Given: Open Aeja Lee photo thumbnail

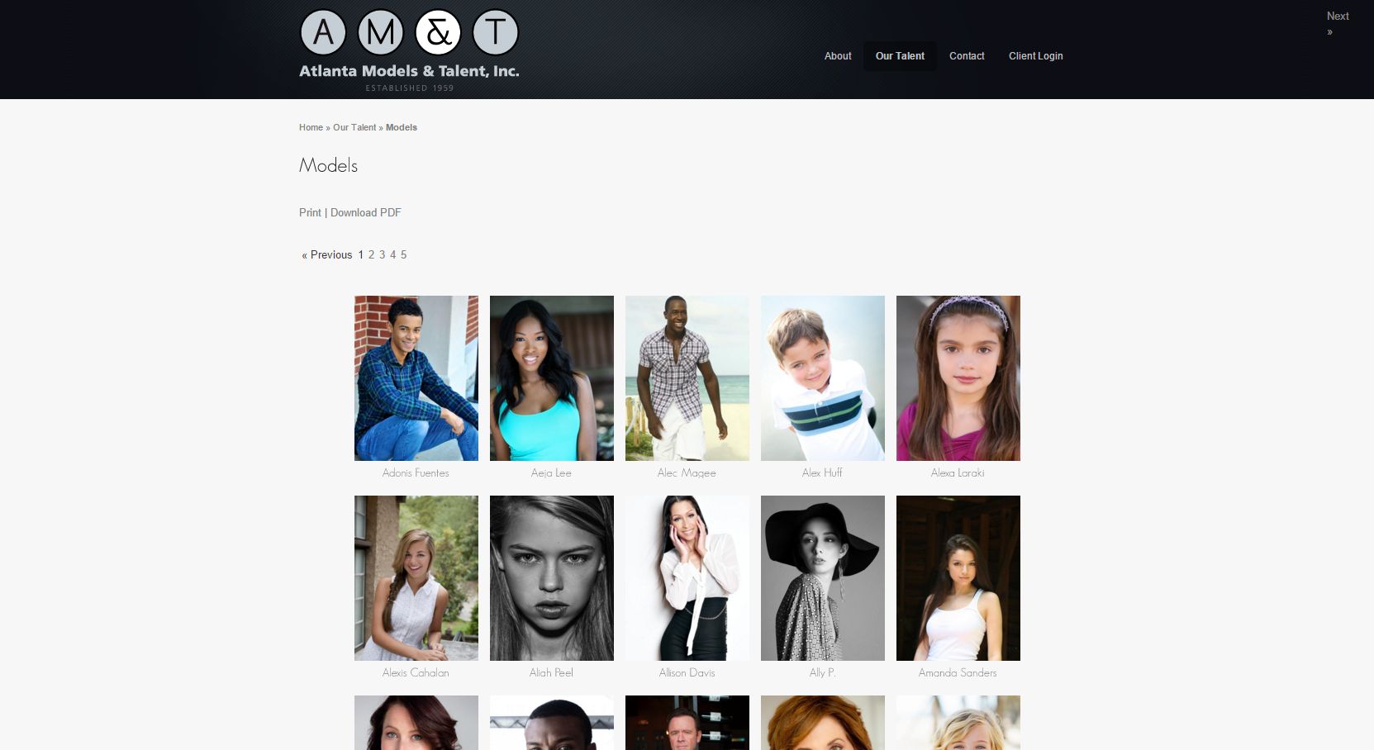Looking at the screenshot, I should coord(552,378).
